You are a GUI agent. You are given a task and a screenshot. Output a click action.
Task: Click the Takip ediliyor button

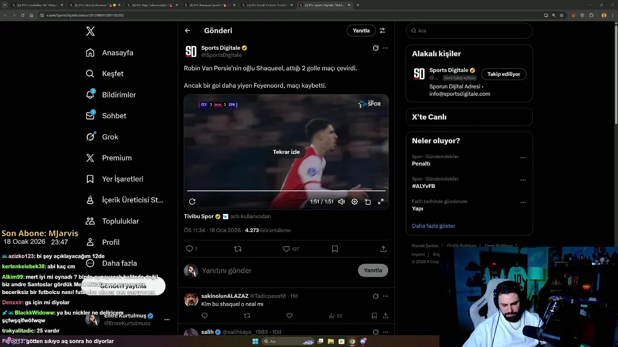504,74
